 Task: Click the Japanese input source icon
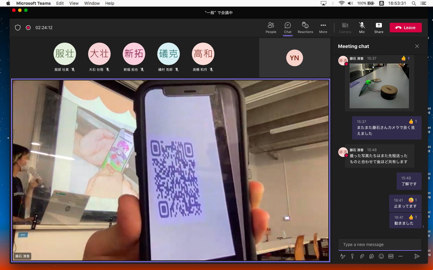[x=381, y=3]
